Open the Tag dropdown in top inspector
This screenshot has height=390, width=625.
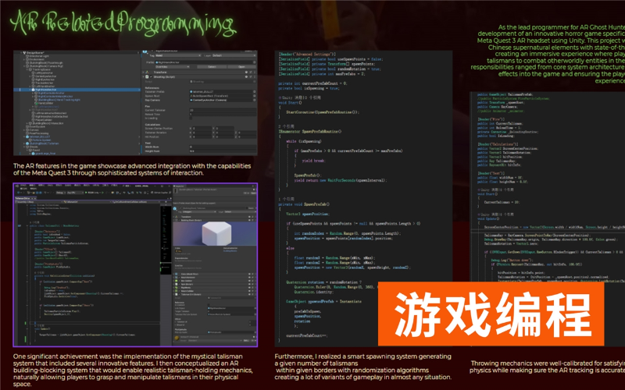[x=178, y=55]
